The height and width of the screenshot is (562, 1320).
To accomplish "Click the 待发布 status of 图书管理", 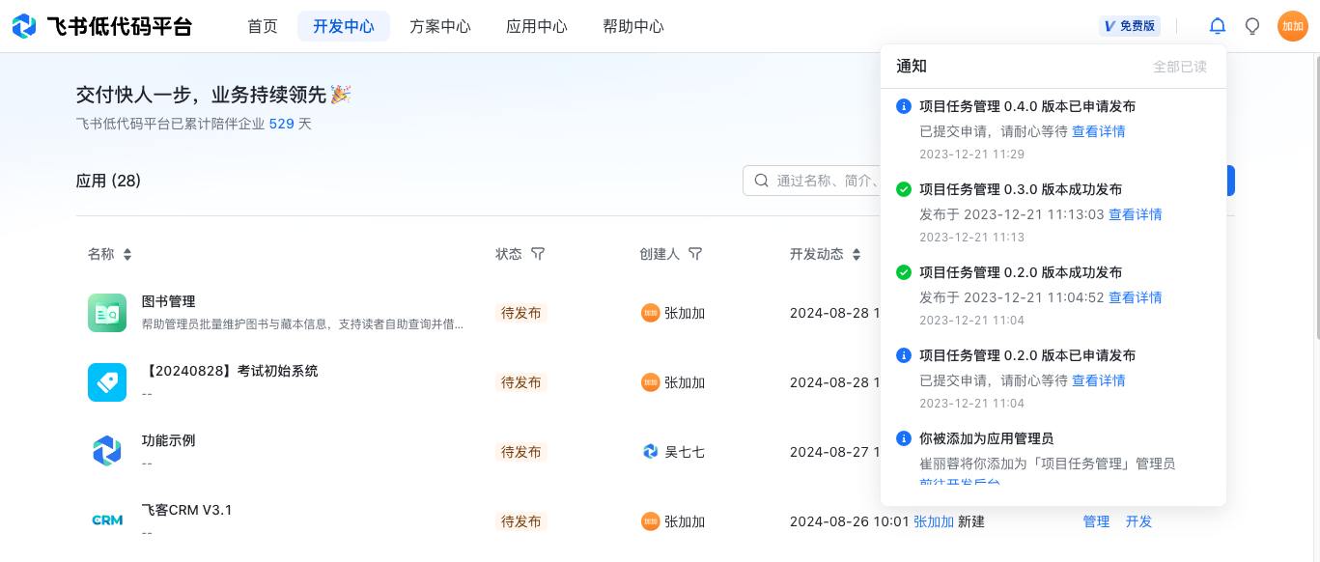I will 521,313.
